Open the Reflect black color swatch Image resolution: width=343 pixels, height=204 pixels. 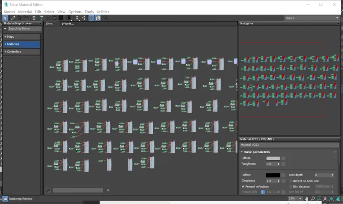tap(273, 175)
